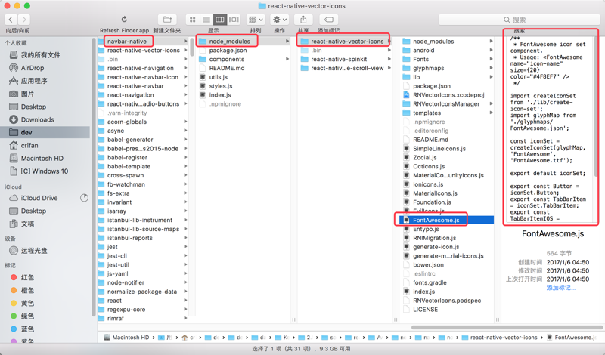Switch to list view

(x=206, y=20)
